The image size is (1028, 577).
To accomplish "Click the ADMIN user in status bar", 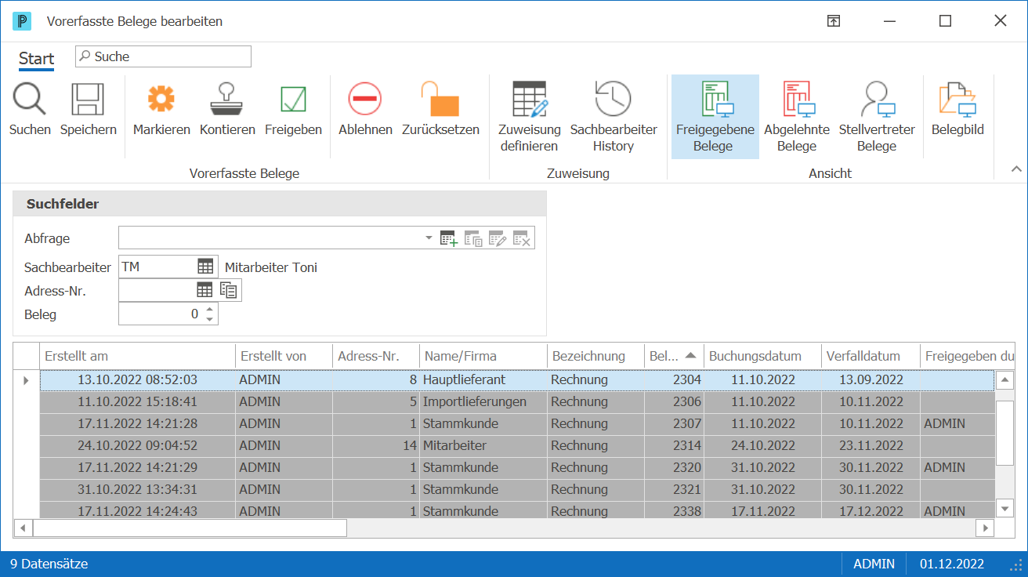I will click(x=874, y=564).
